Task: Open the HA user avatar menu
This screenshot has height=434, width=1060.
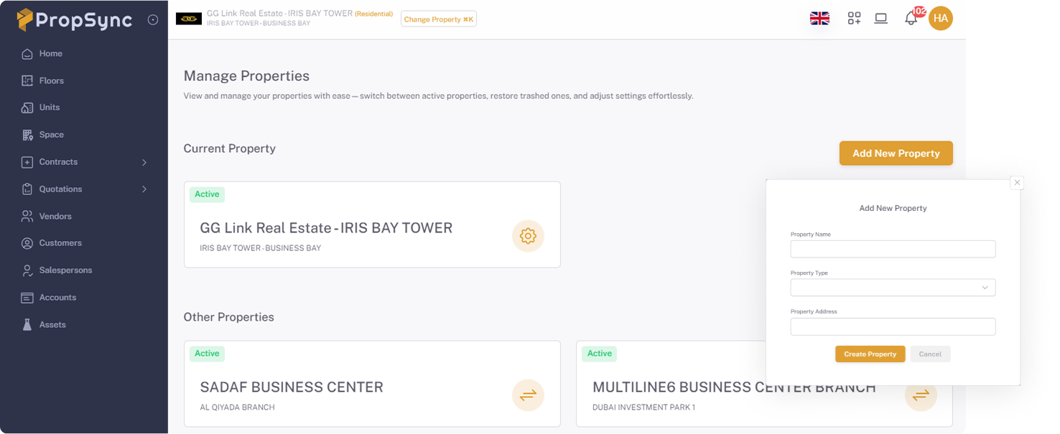Action: [x=941, y=19]
